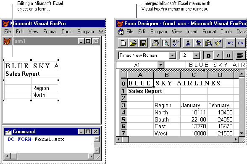Open Edit menu in left Visual FoxPro window

(x=20, y=32)
